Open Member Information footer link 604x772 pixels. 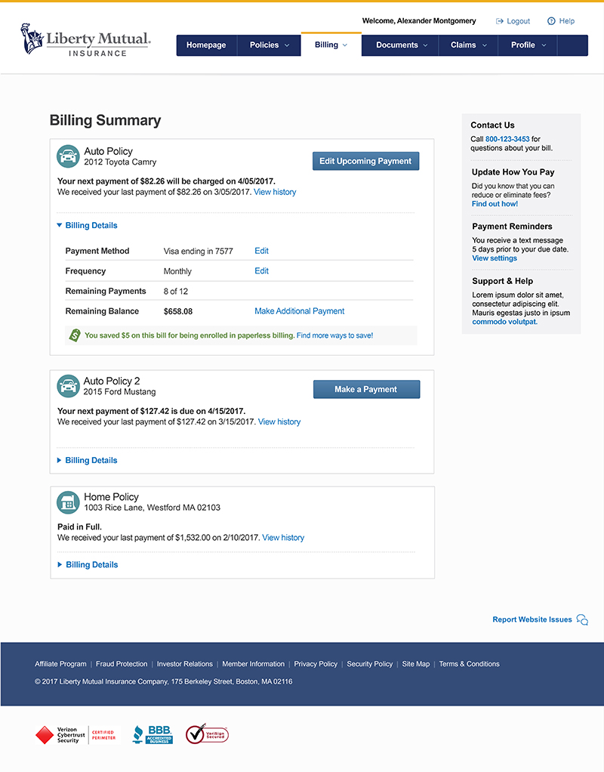254,664
